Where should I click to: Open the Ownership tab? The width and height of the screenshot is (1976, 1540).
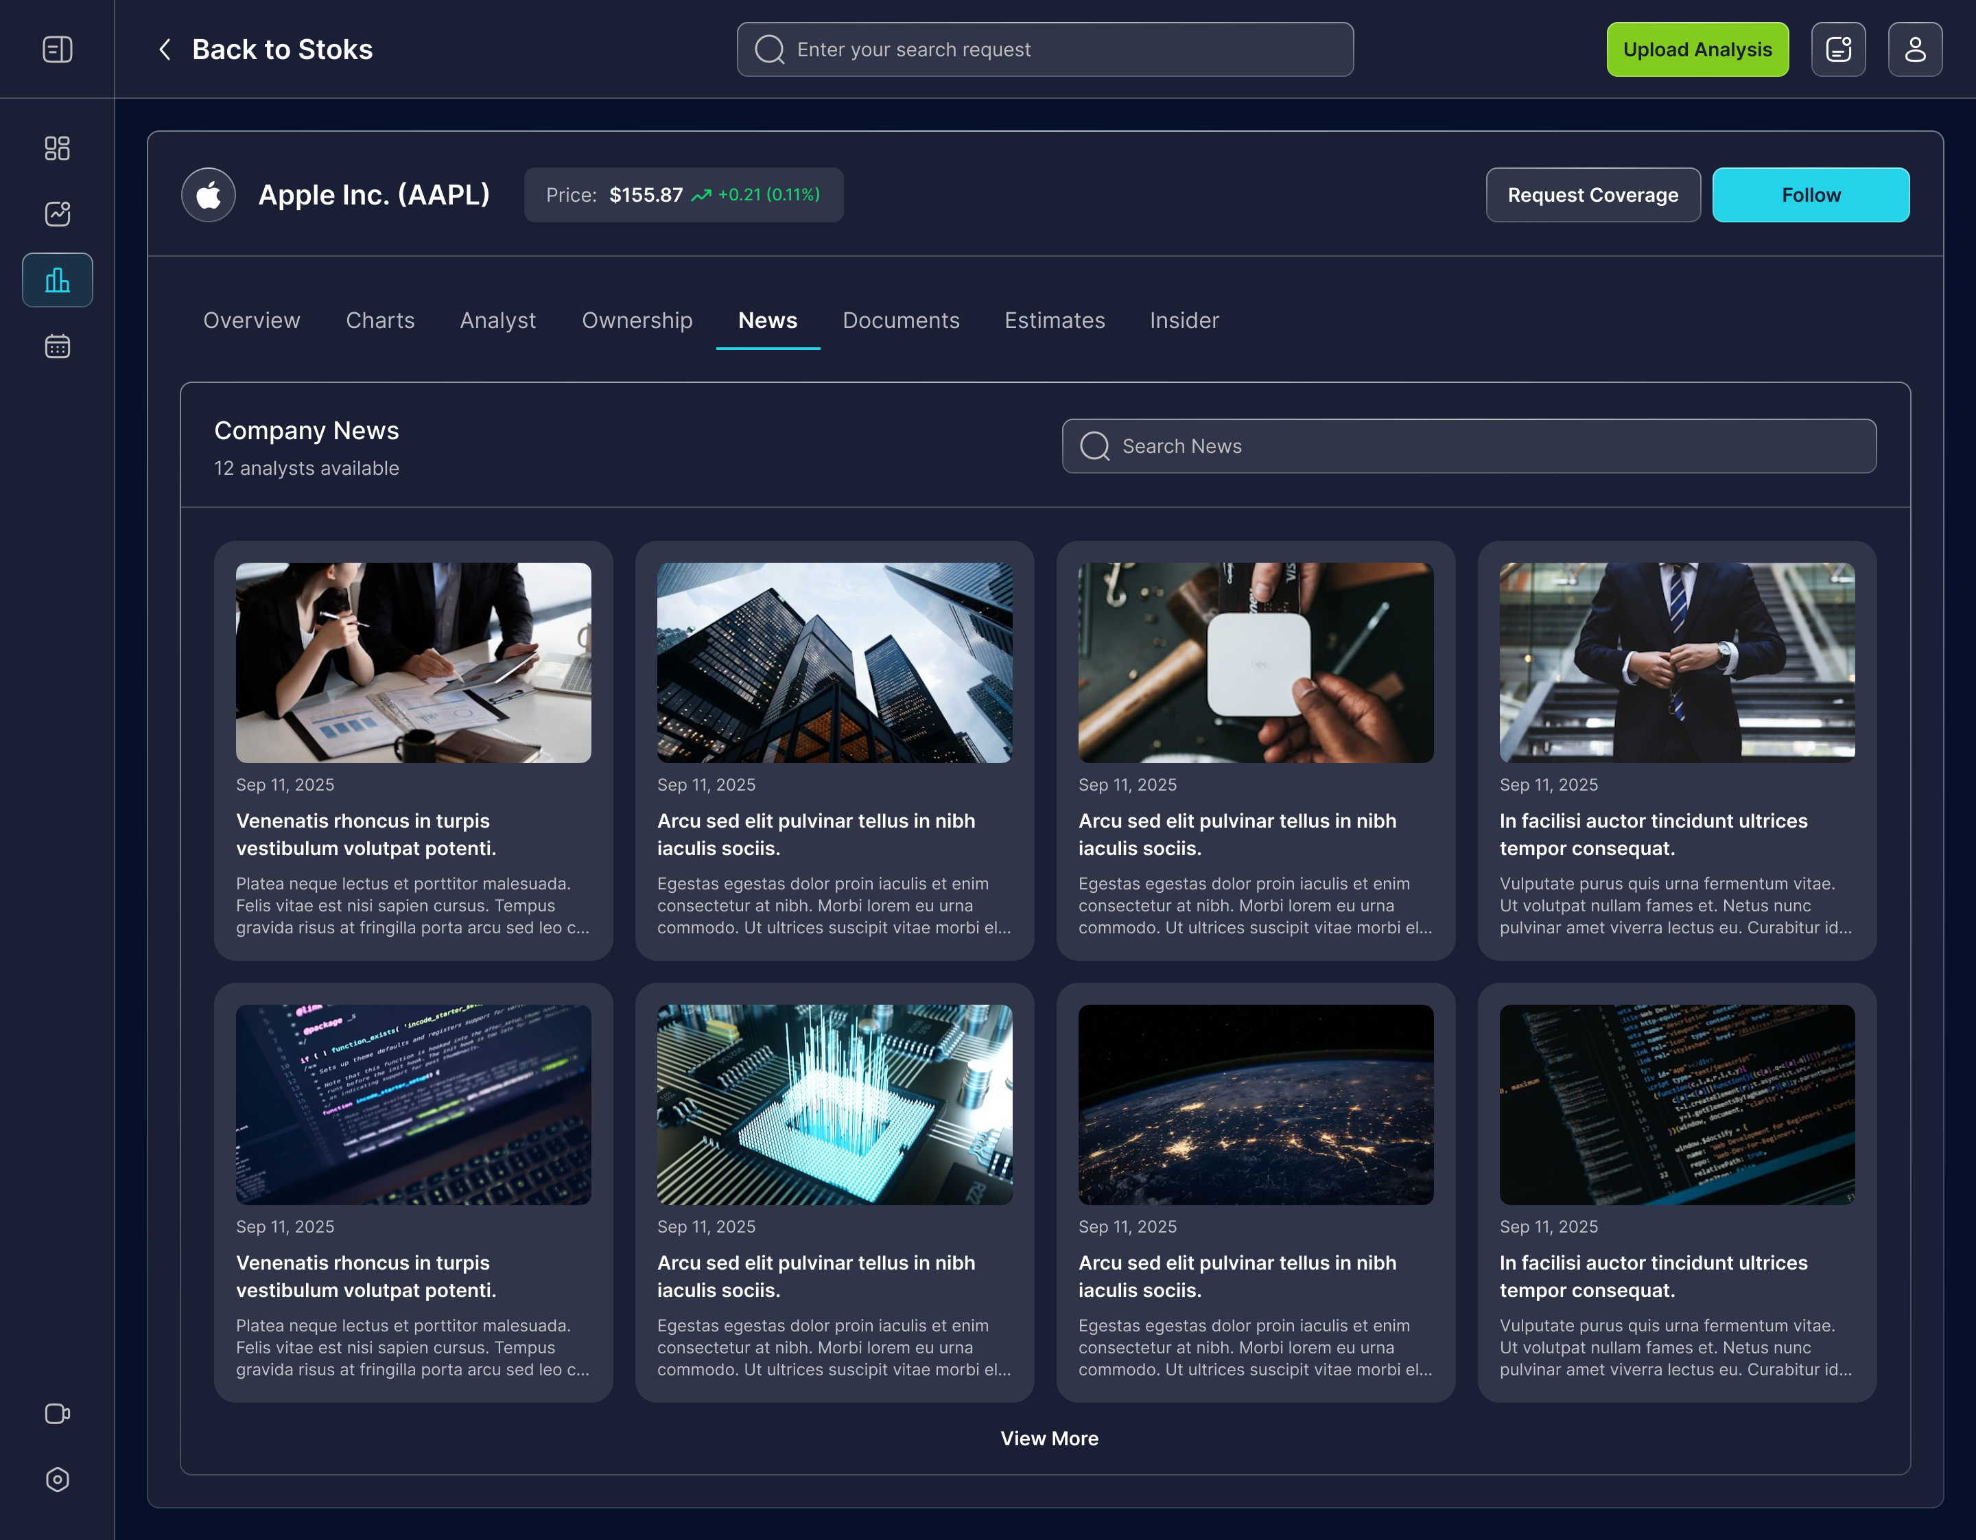coord(637,320)
